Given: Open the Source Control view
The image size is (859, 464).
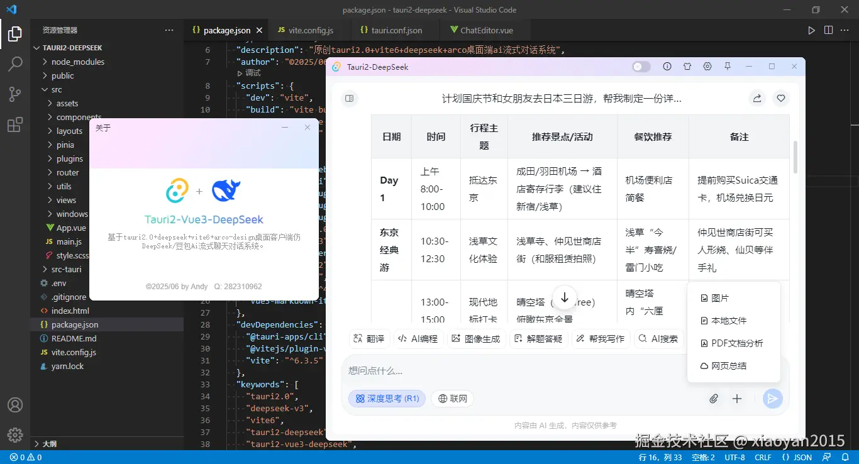Looking at the screenshot, I should 15,94.
